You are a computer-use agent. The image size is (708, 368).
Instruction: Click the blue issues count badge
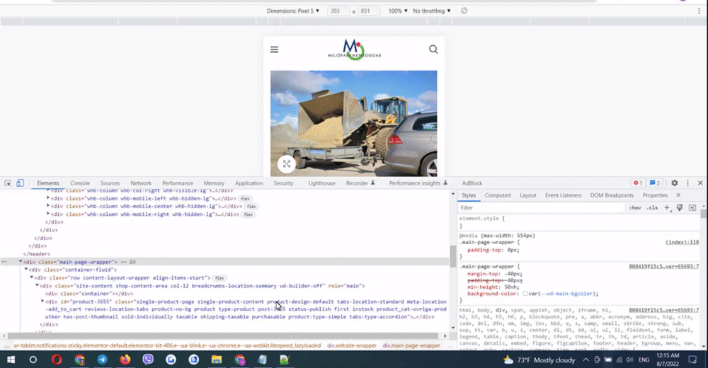(655, 183)
